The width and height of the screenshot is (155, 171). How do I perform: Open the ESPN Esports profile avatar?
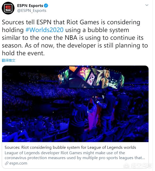point(8,8)
